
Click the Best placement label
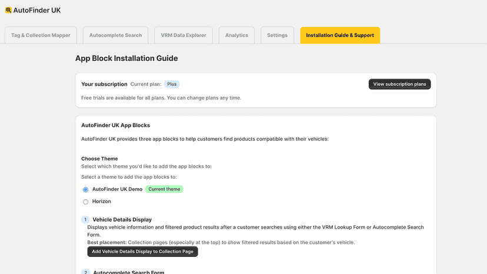pos(107,242)
